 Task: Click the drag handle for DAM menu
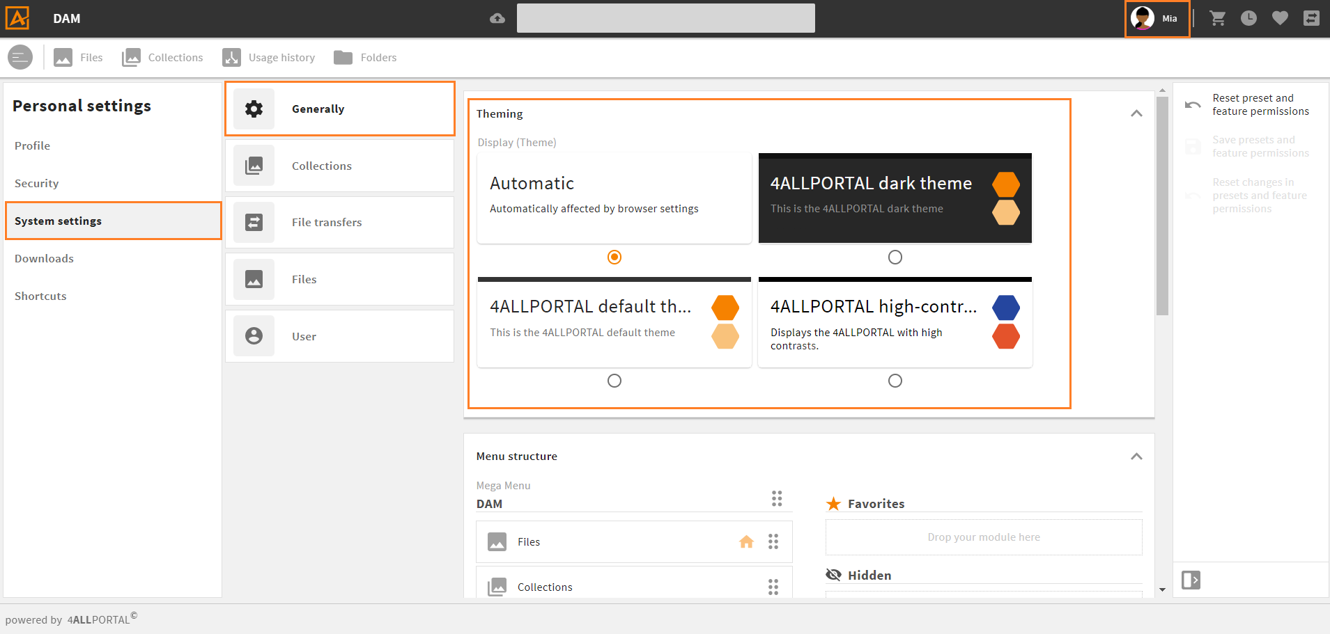coord(777,498)
